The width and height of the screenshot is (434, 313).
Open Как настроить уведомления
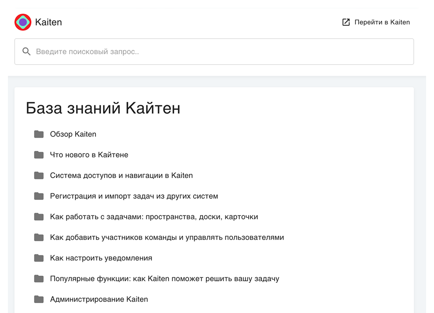coord(101,258)
